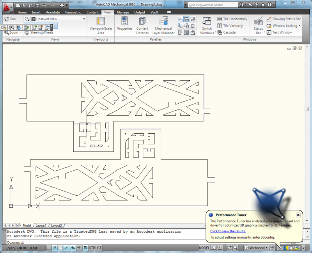
Task: Toggle lineweight display plus icon
Action: click(x=79, y=248)
